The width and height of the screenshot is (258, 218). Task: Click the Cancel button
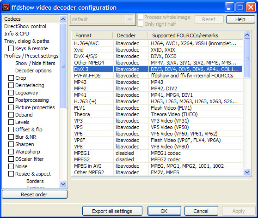[201, 211]
